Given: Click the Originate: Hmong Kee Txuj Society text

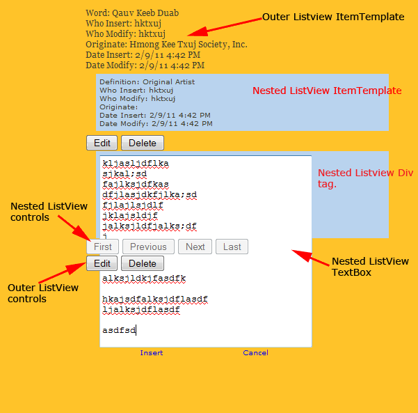Looking at the screenshot, I should tap(166, 45).
